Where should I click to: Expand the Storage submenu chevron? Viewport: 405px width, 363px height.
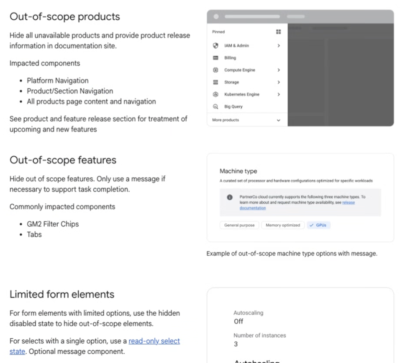pyautogui.click(x=279, y=82)
